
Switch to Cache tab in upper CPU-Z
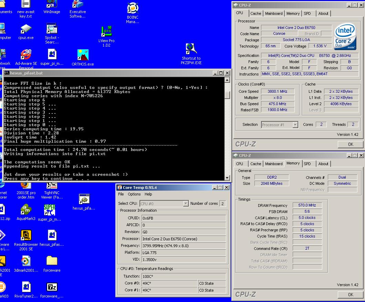coord(255,13)
